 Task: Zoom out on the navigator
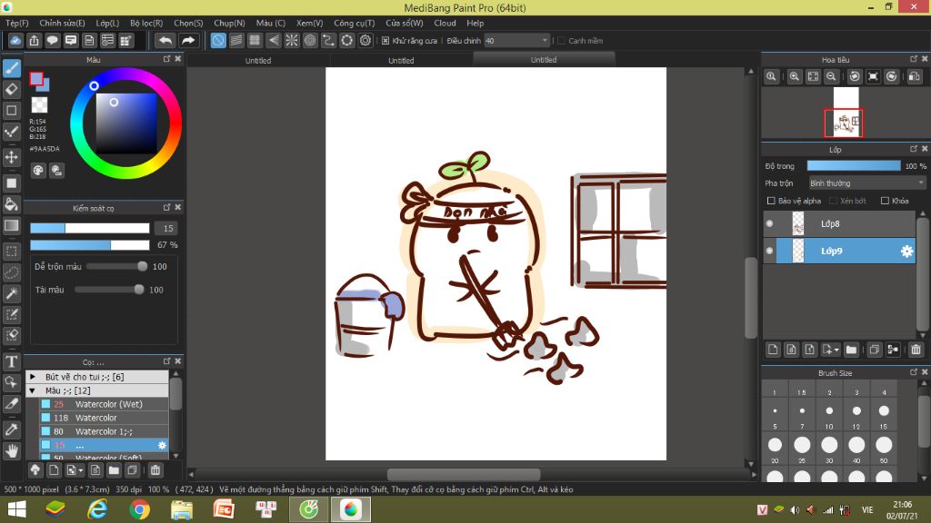[x=831, y=76]
